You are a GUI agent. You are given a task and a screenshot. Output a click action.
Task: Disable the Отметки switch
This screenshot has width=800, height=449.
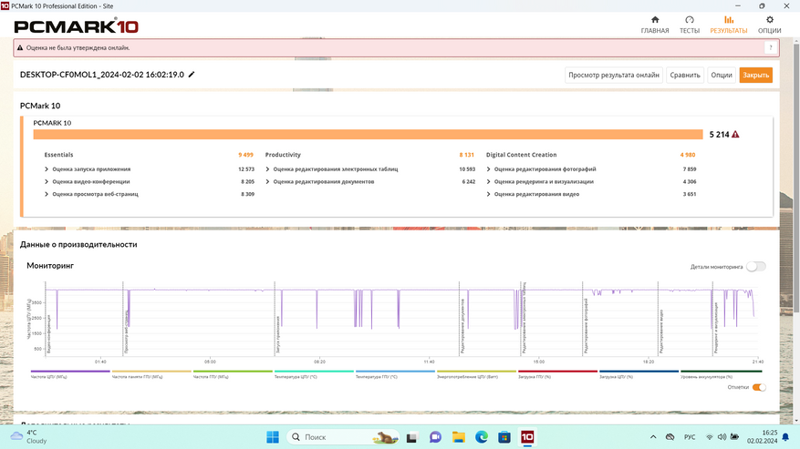tap(758, 387)
